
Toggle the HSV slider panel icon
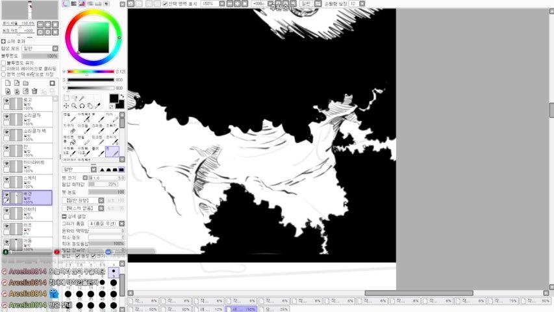point(82,3)
